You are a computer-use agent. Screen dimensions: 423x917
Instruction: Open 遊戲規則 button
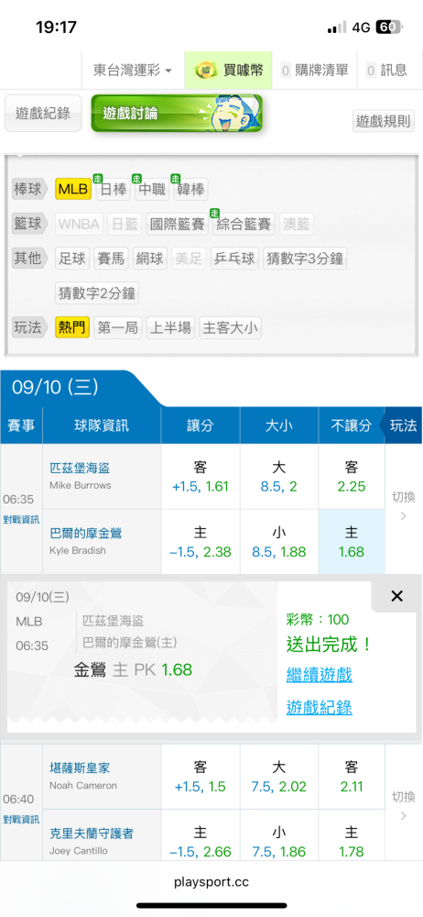tap(384, 121)
